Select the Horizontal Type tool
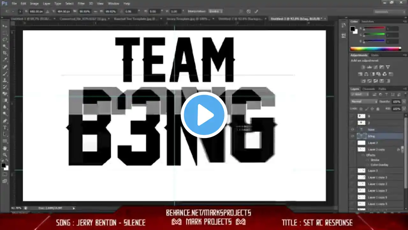 pyautogui.click(x=5, y=128)
